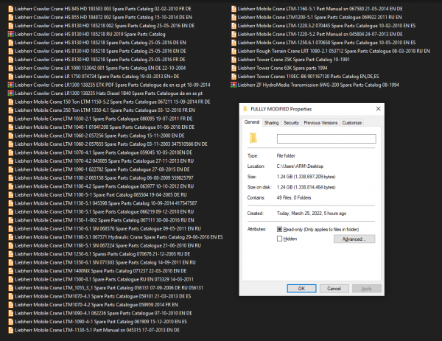Select HS 8130 HD 185218 catalog 25-05-2016 FR DE
The height and width of the screenshot is (341, 442).
coord(97,60)
